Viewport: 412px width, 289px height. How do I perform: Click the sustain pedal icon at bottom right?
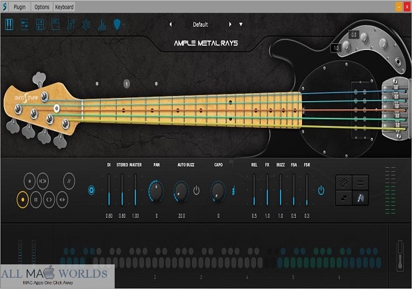click(400, 256)
